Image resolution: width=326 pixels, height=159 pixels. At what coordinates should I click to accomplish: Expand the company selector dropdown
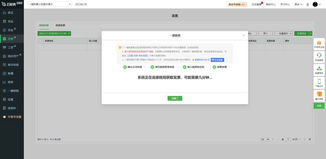50,4
